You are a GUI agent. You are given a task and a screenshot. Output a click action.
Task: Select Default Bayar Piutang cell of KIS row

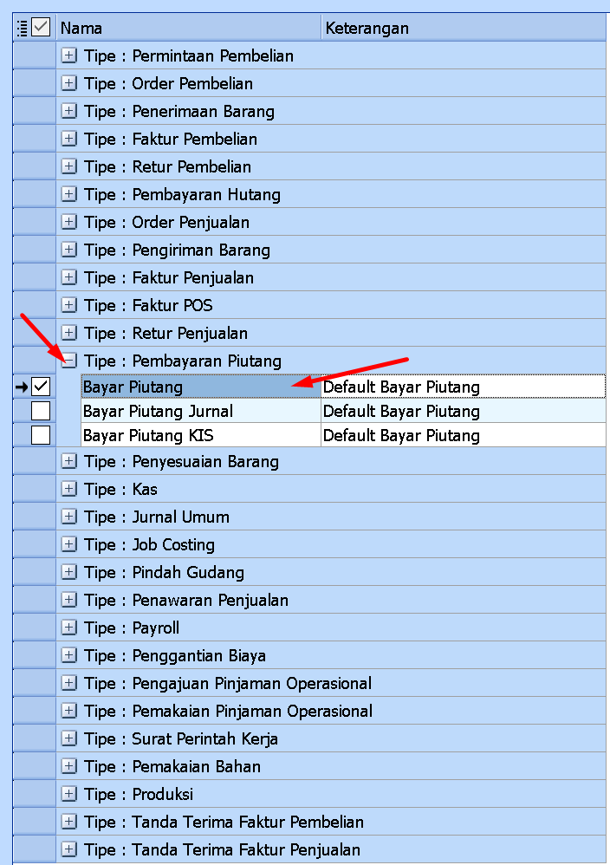click(464, 435)
